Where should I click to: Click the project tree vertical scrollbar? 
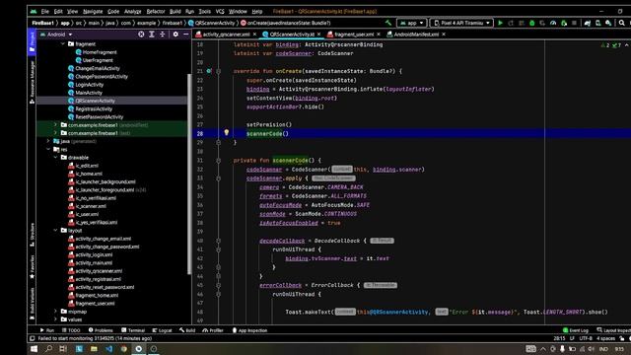pyautogui.click(x=188, y=174)
